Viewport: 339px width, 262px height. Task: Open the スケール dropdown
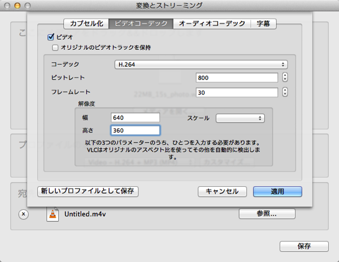(x=240, y=118)
